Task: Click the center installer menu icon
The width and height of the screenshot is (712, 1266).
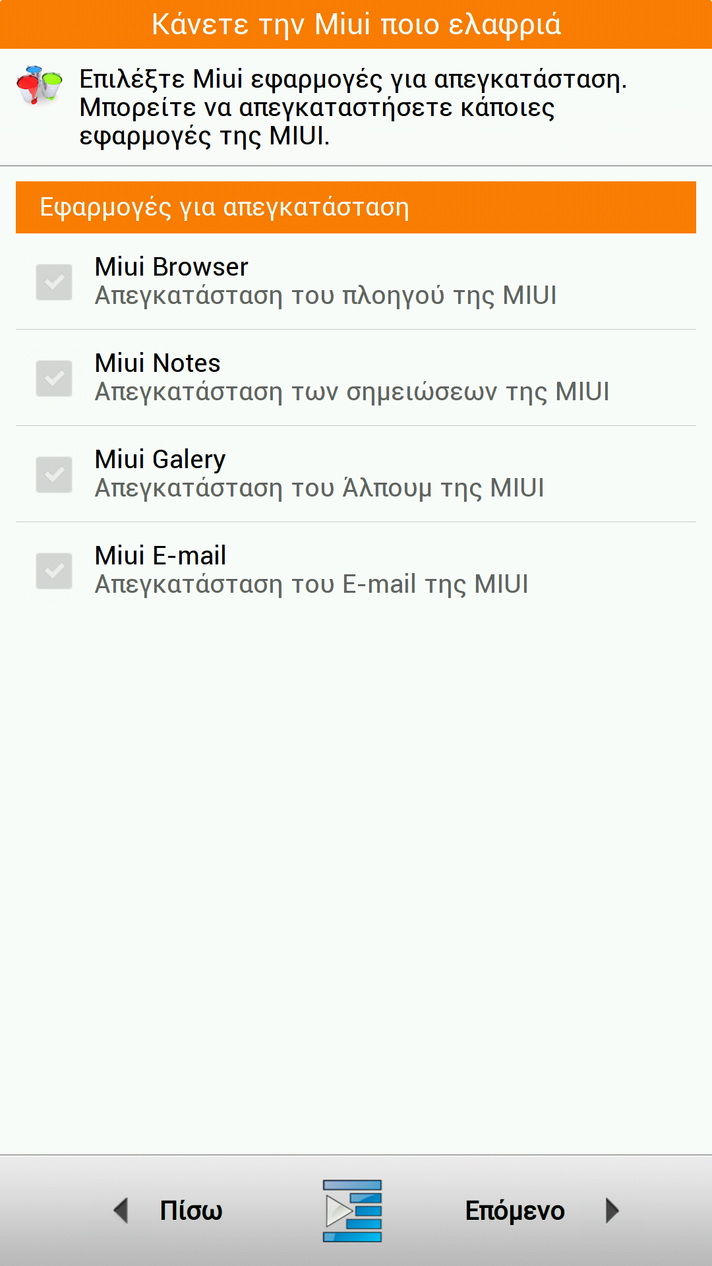Action: 353,1211
